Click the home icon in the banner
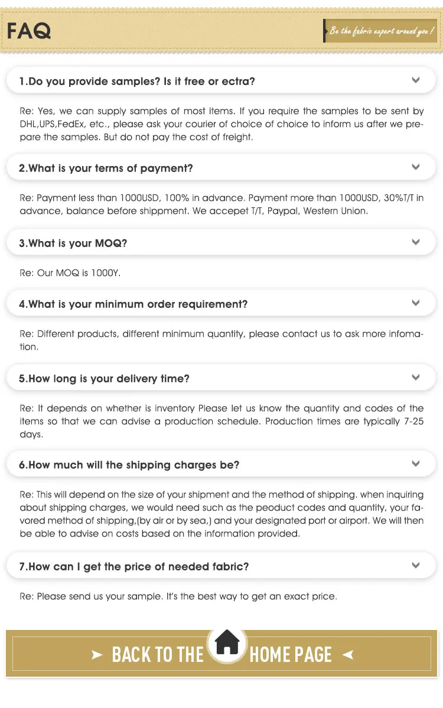Screen dimensions: 443x708 point(227,641)
